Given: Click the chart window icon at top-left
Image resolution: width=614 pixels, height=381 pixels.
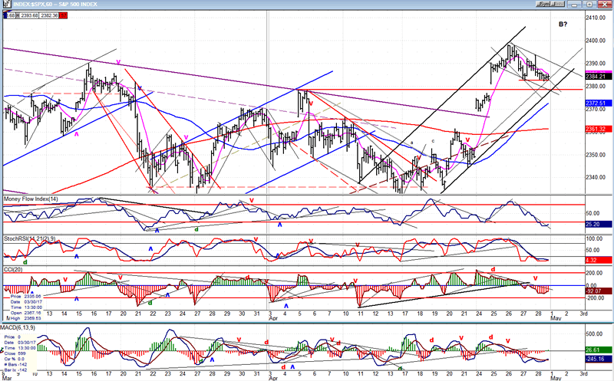Looking at the screenshot, I should 6,5.
